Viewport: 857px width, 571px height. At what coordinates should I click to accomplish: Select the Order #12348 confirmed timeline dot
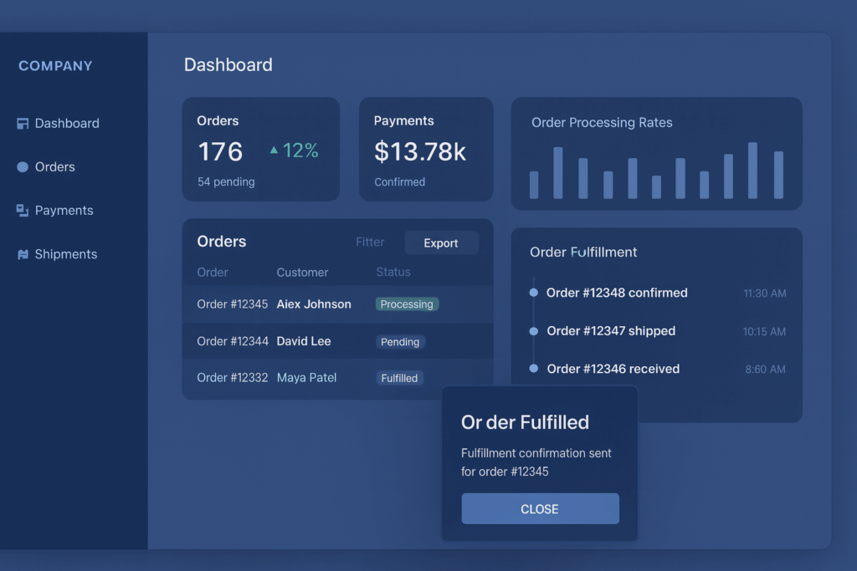[534, 293]
